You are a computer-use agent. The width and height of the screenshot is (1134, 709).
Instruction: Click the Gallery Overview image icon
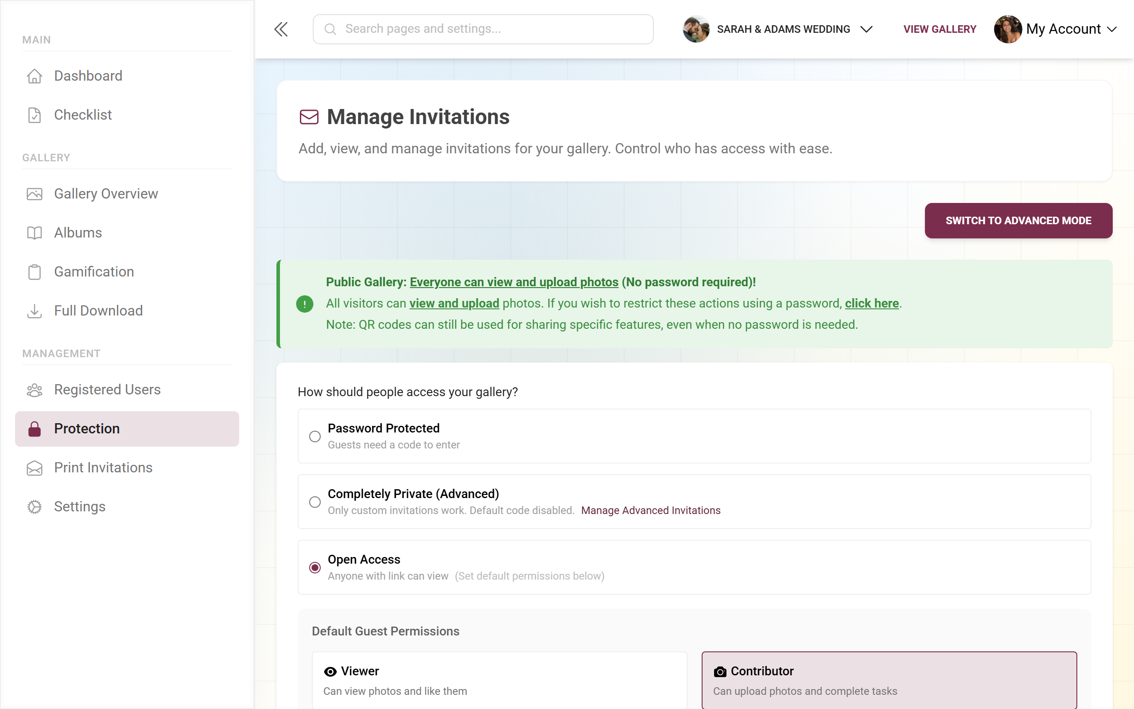pos(34,194)
